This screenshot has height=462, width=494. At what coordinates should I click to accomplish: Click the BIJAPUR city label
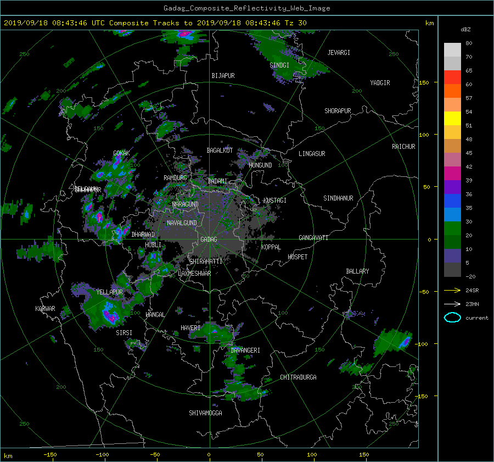click(223, 76)
